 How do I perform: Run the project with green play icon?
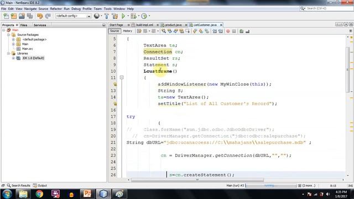pos(123,16)
